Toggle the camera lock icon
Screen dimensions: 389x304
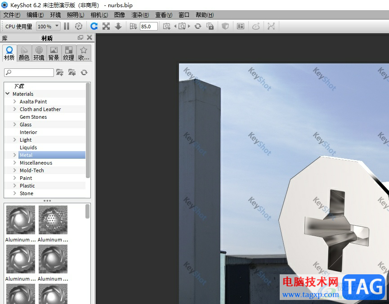(210, 26)
